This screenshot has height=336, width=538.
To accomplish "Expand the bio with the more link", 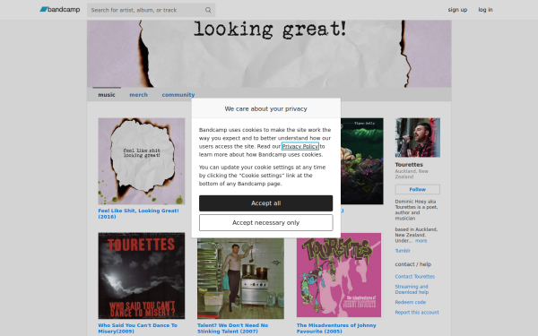I will point(421,241).
